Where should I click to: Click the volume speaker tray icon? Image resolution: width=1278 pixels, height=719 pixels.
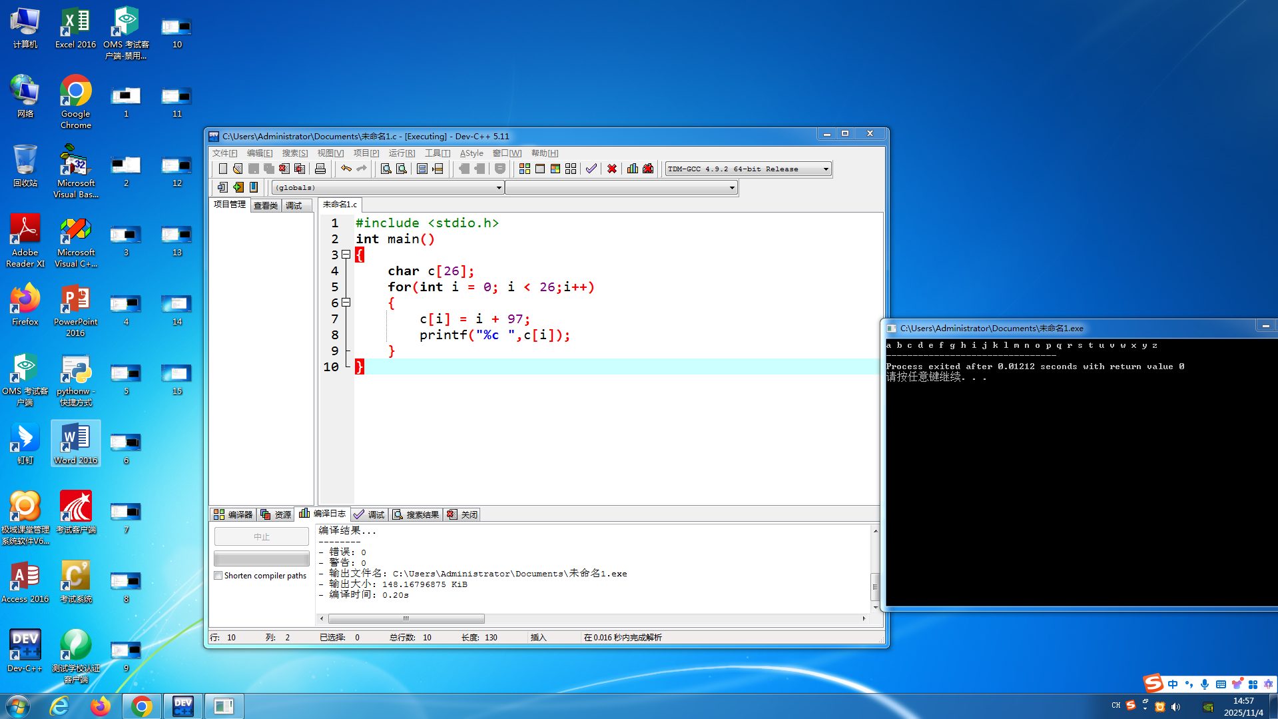click(x=1175, y=706)
